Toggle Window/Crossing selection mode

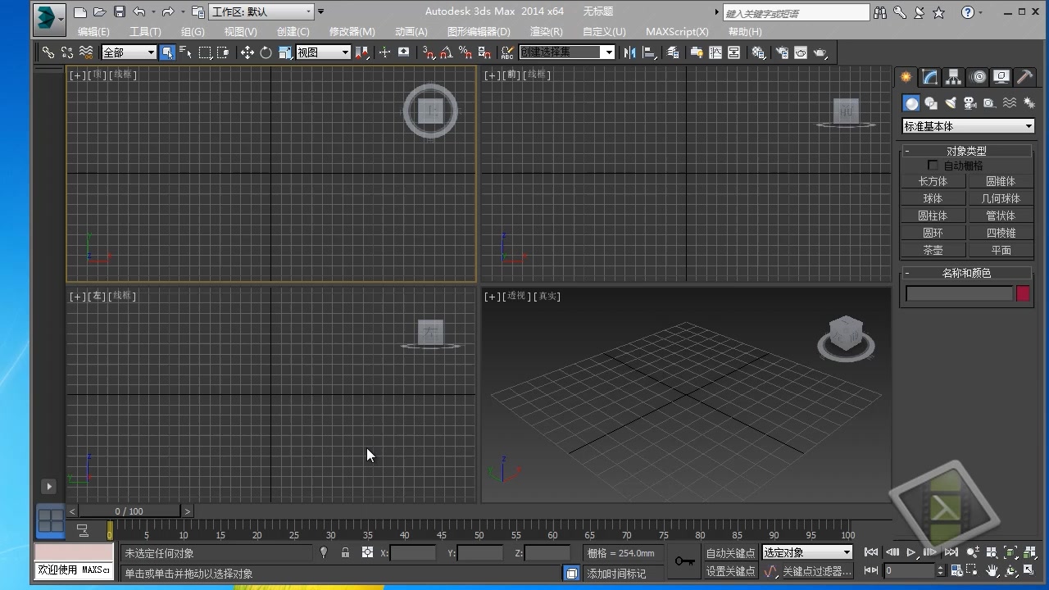coord(223,52)
